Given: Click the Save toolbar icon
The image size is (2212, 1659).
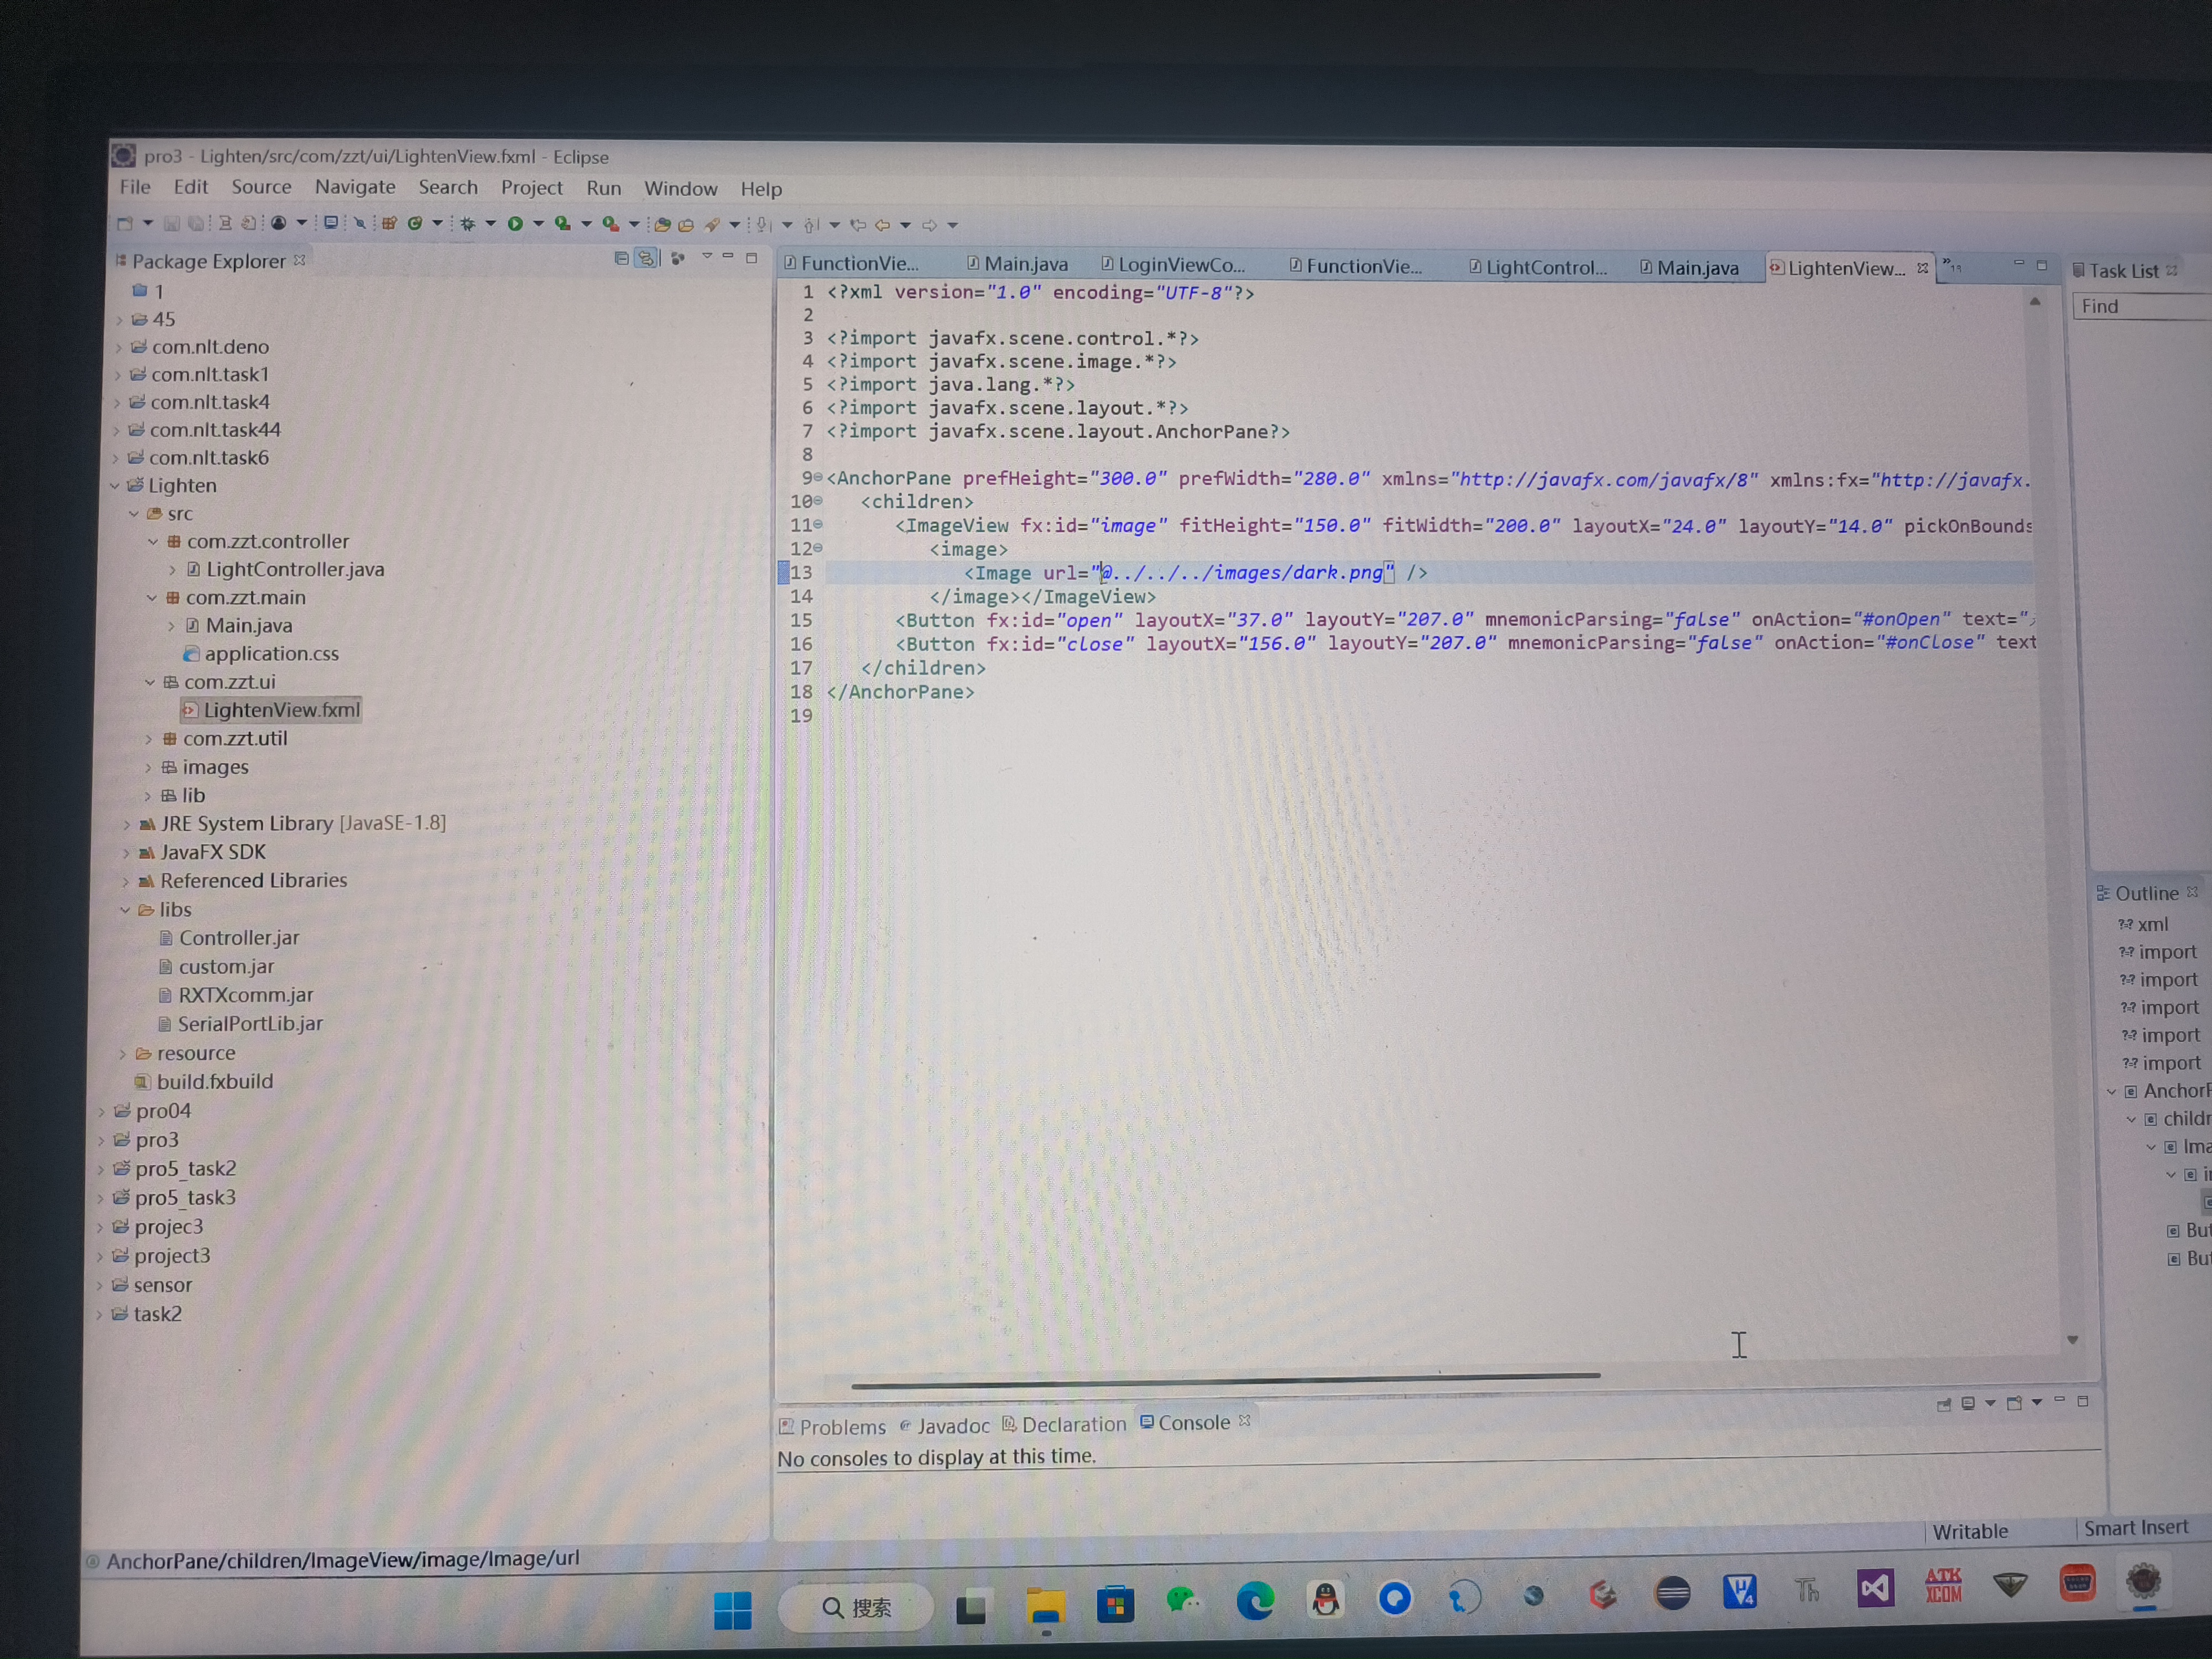Looking at the screenshot, I should 172,223.
